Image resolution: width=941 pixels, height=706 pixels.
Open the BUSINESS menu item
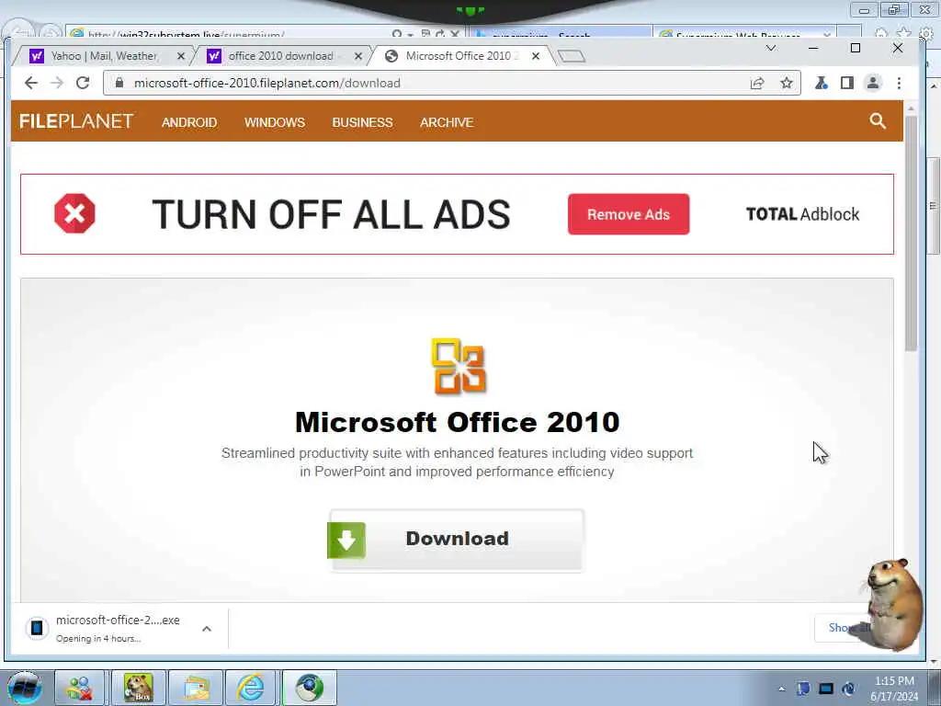point(362,122)
